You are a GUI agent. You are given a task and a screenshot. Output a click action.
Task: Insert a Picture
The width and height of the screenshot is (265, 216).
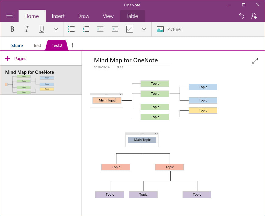169,29
